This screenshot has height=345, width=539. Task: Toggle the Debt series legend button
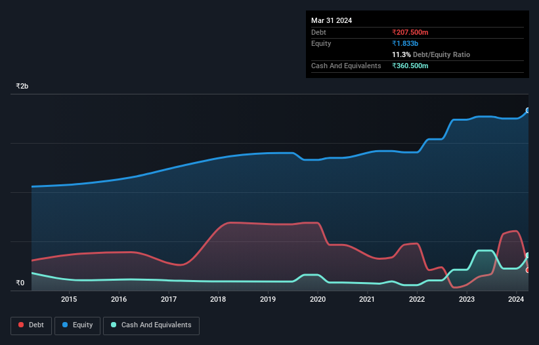(x=31, y=325)
